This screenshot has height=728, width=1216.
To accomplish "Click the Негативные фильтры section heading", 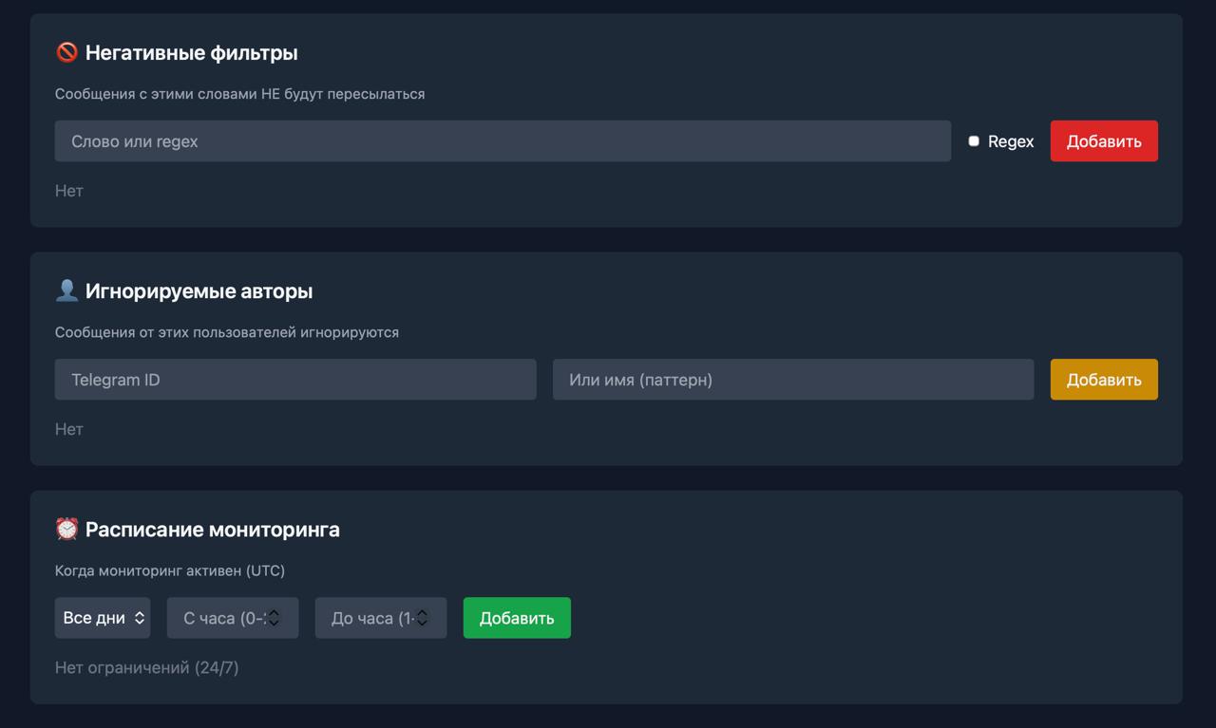I will pyautogui.click(x=191, y=53).
